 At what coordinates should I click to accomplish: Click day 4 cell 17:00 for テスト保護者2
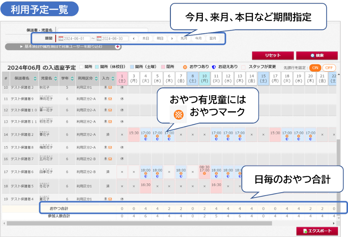(145, 135)
